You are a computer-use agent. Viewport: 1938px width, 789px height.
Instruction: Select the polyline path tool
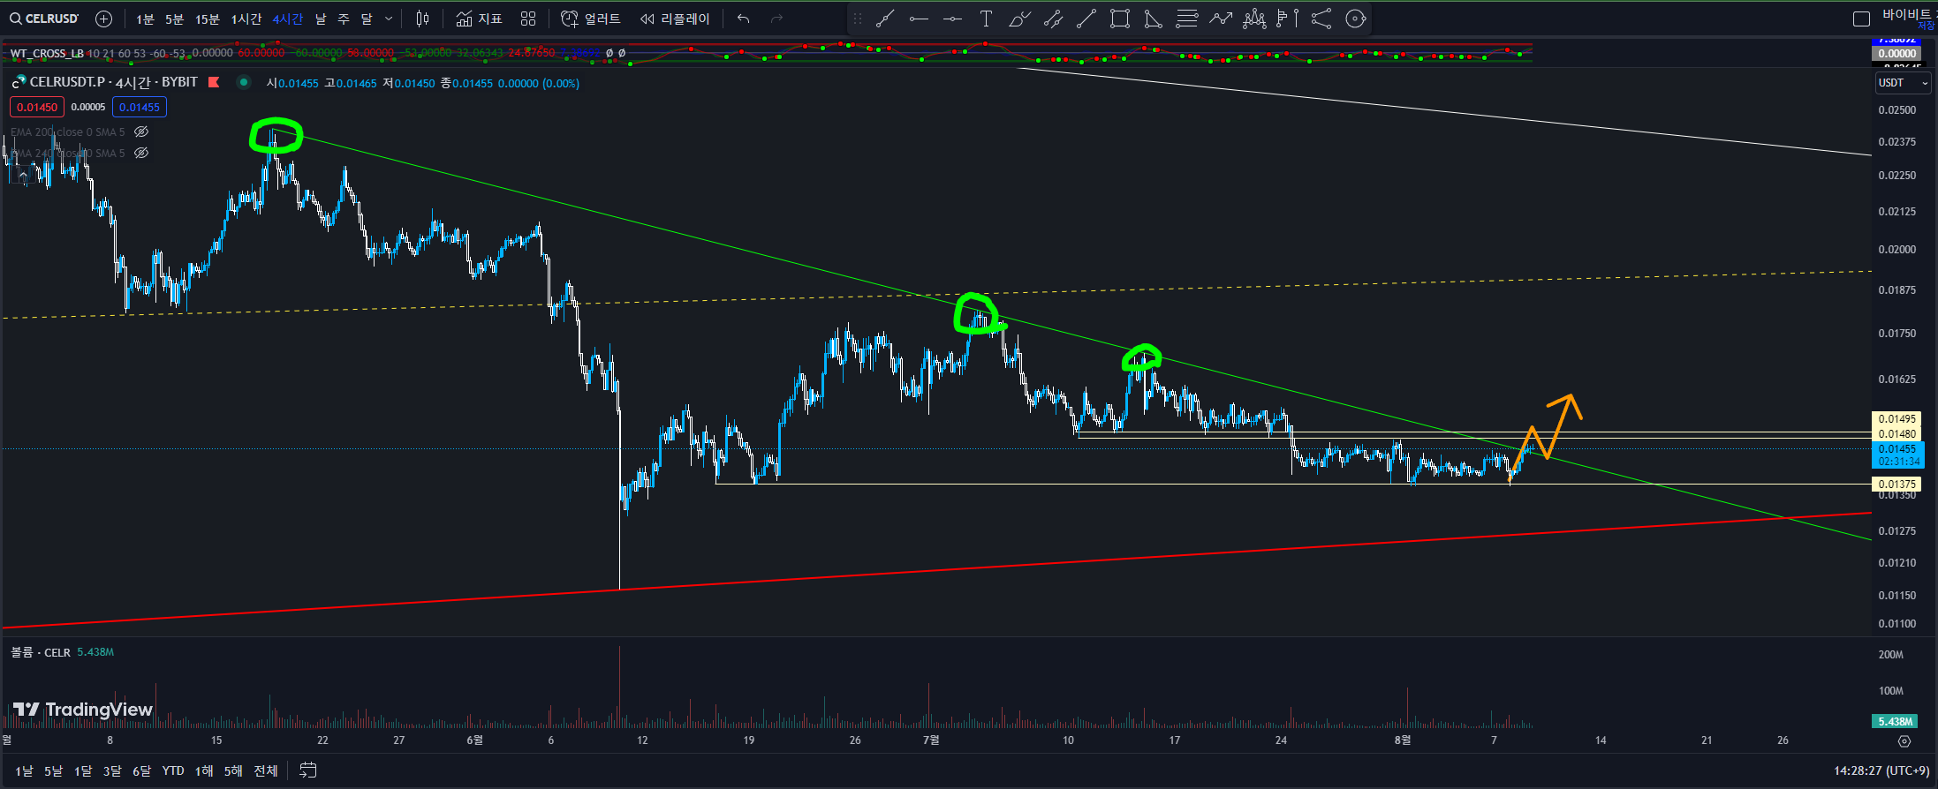pyautogui.click(x=1321, y=19)
